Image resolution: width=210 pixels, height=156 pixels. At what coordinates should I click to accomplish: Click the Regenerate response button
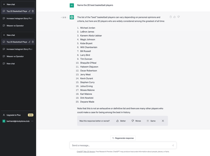point(123,138)
